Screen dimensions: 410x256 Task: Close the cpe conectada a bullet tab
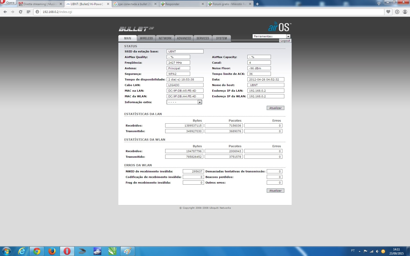click(155, 4)
